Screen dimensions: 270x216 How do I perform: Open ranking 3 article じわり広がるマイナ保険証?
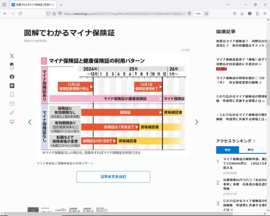click(x=245, y=205)
